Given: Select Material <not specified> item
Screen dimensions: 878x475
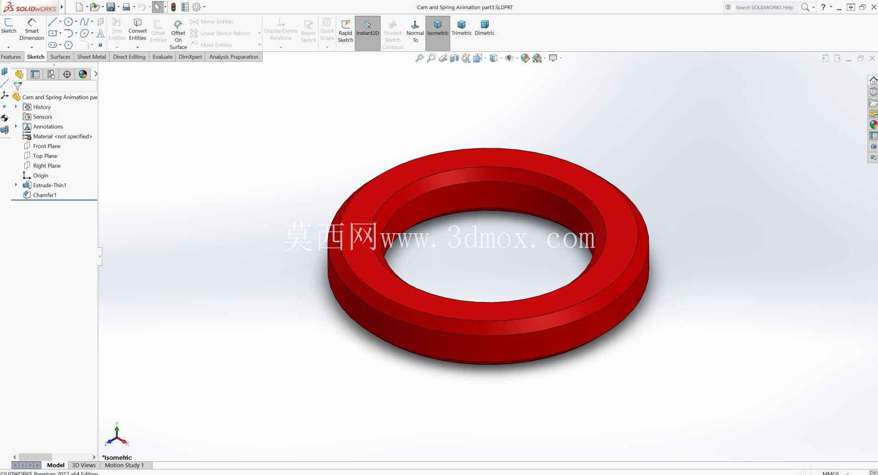Looking at the screenshot, I should (x=57, y=136).
